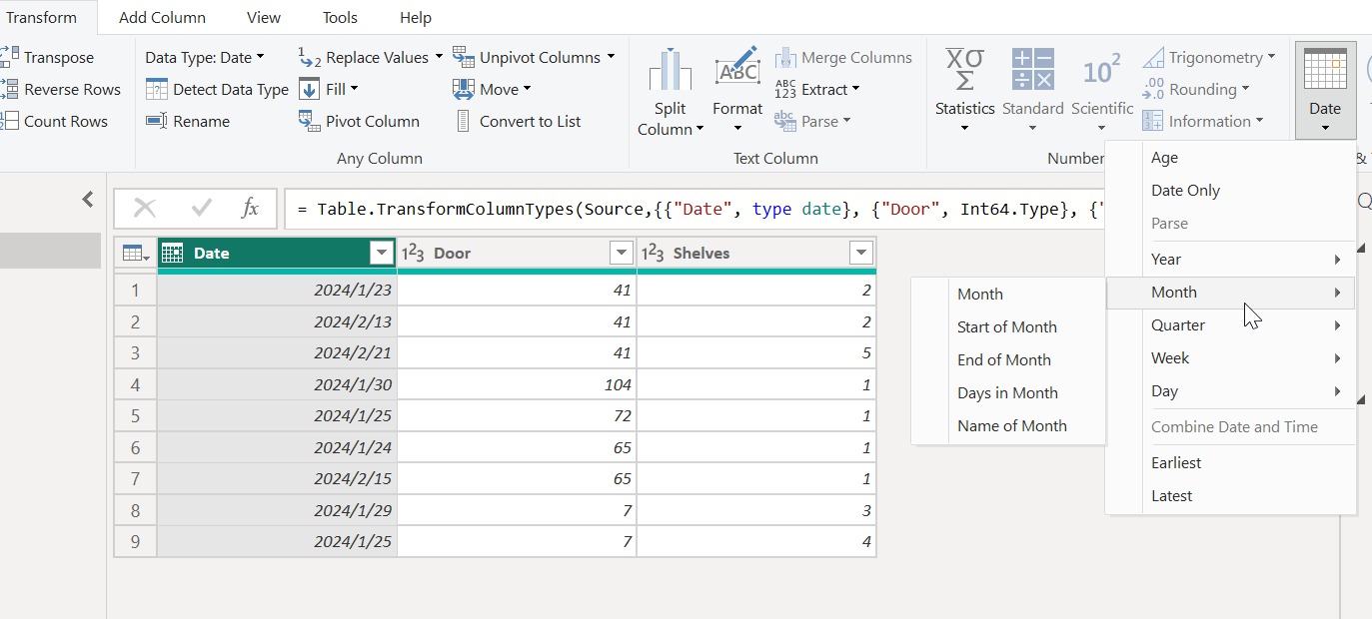Click the Split Column icon
The height and width of the screenshot is (619, 1372).
click(x=671, y=69)
